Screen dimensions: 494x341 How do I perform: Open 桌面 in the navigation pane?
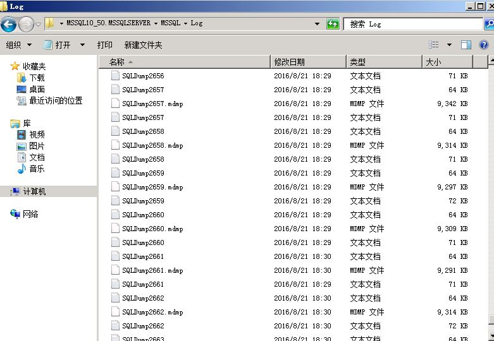point(37,89)
